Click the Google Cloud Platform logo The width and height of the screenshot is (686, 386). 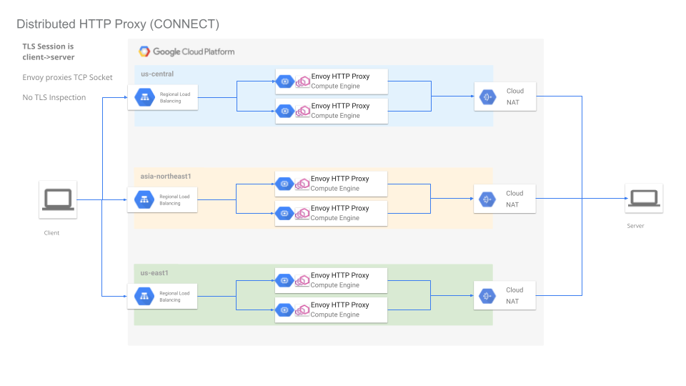[144, 51]
